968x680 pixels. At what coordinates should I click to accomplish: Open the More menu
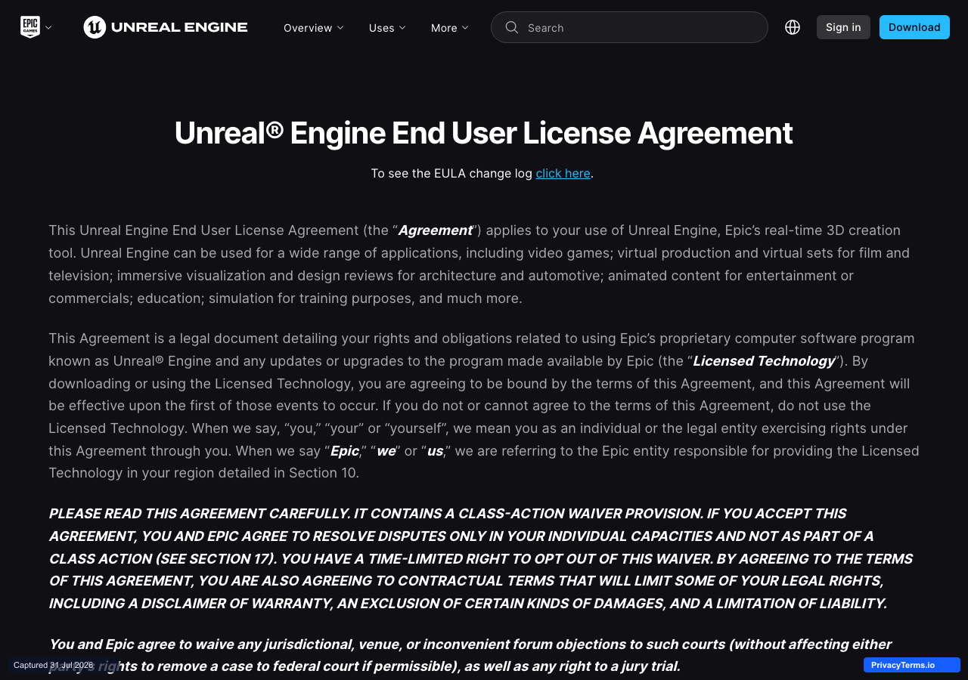point(450,27)
